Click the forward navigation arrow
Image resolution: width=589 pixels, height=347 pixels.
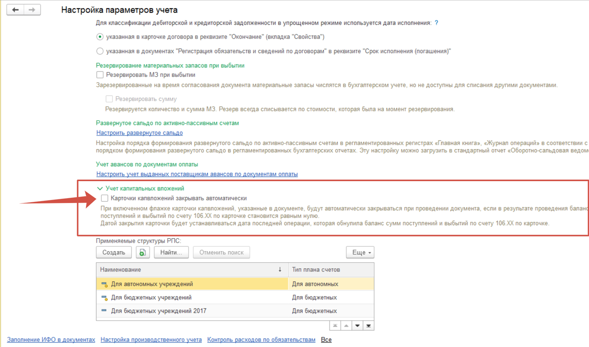(32, 10)
